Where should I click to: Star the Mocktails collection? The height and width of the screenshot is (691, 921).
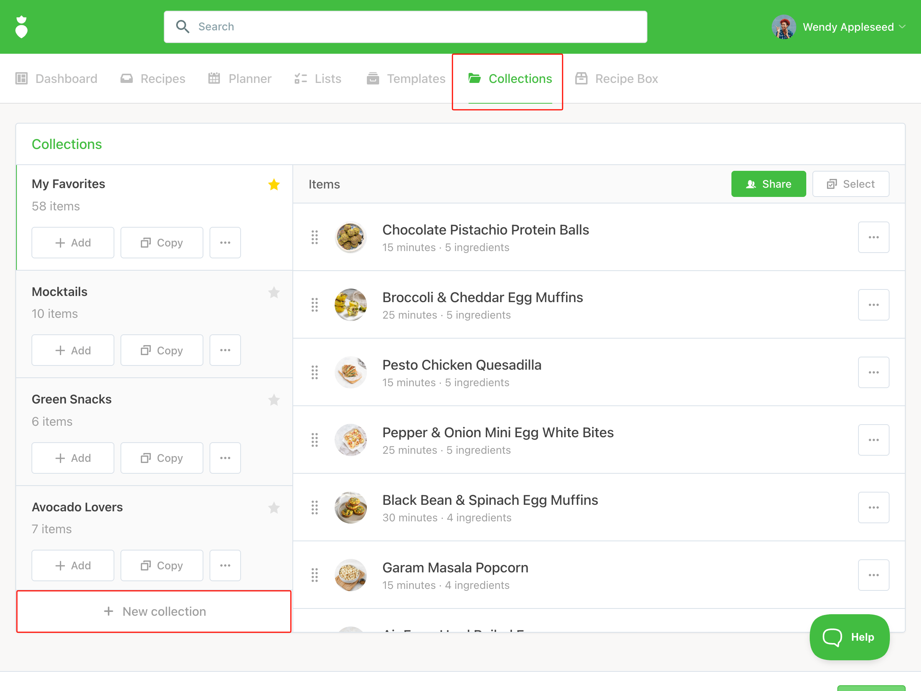click(274, 293)
